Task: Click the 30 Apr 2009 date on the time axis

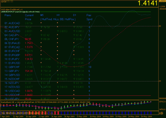Action: [x=69, y=116]
